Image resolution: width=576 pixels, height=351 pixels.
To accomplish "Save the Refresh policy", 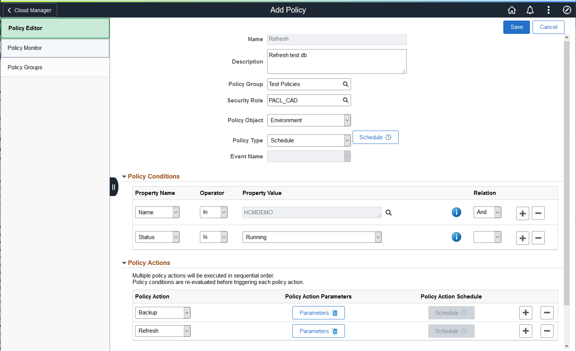I will point(516,27).
